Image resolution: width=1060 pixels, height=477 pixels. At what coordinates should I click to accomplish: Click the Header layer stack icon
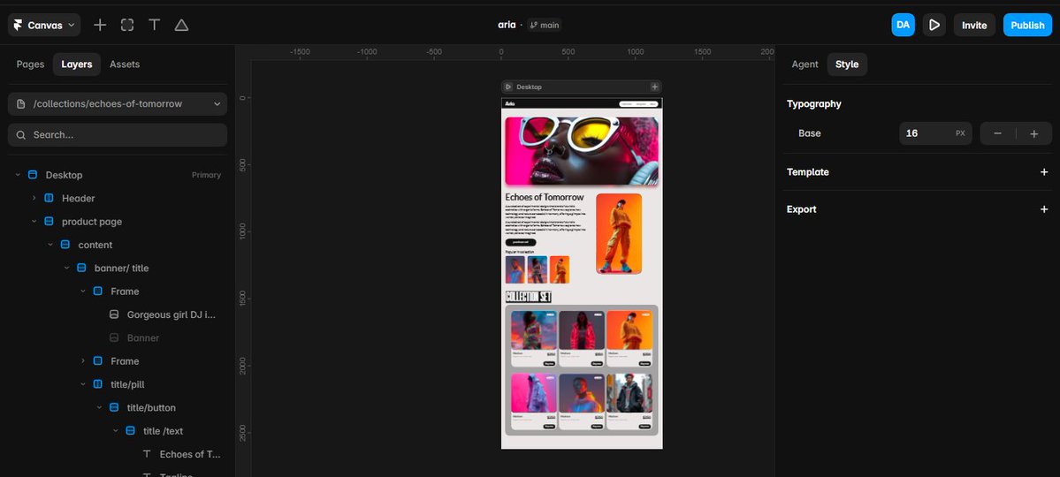tap(49, 198)
